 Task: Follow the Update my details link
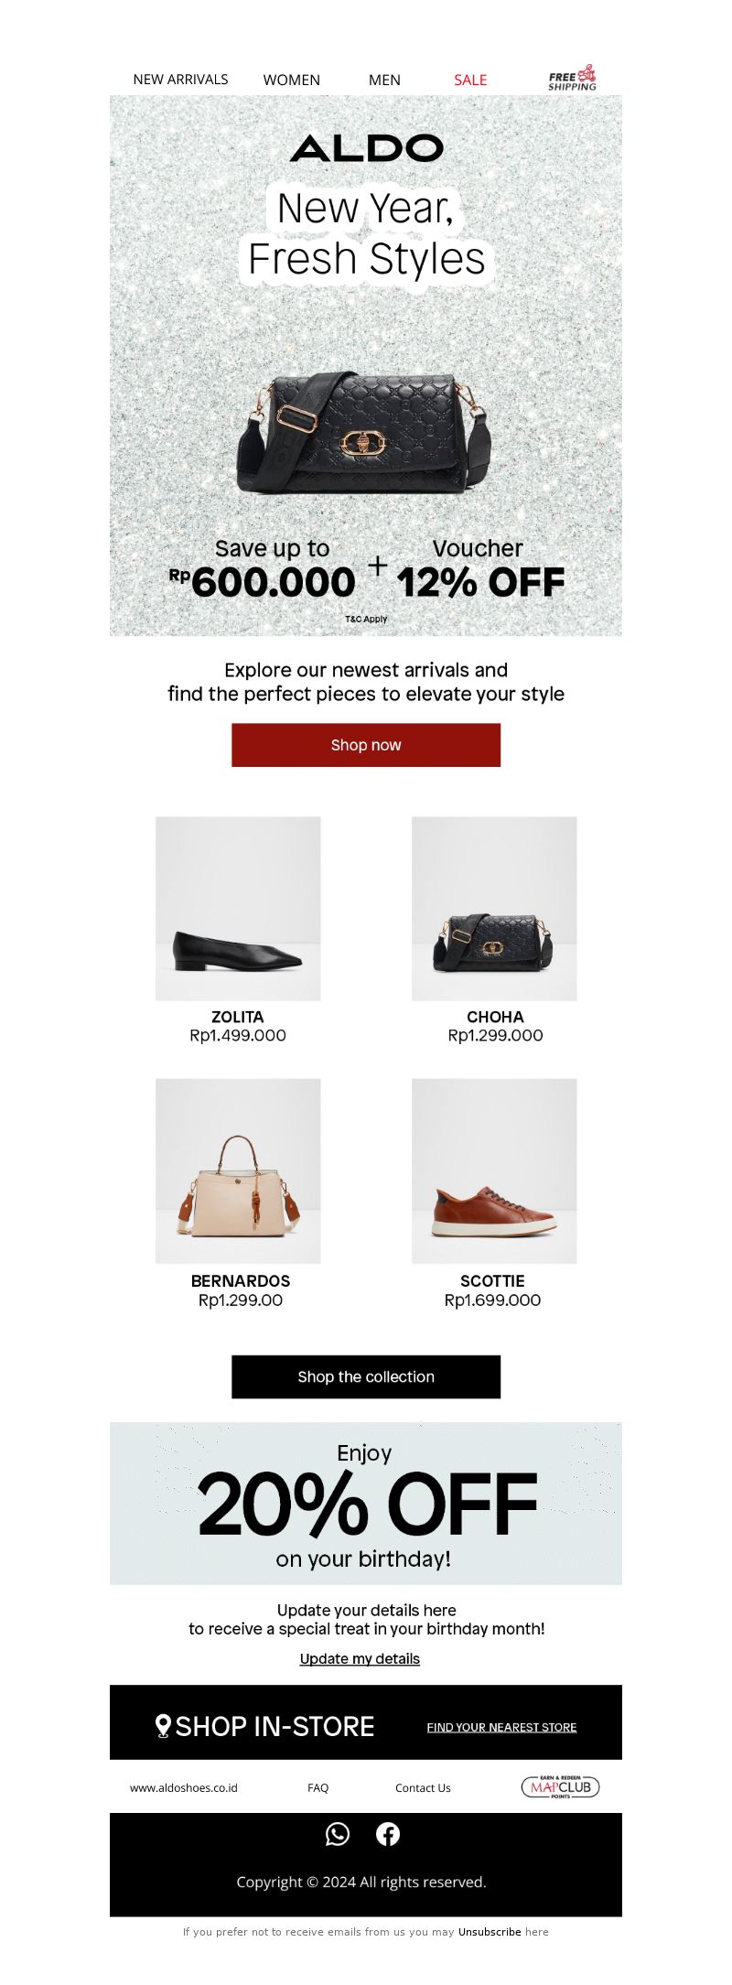coord(360,1658)
